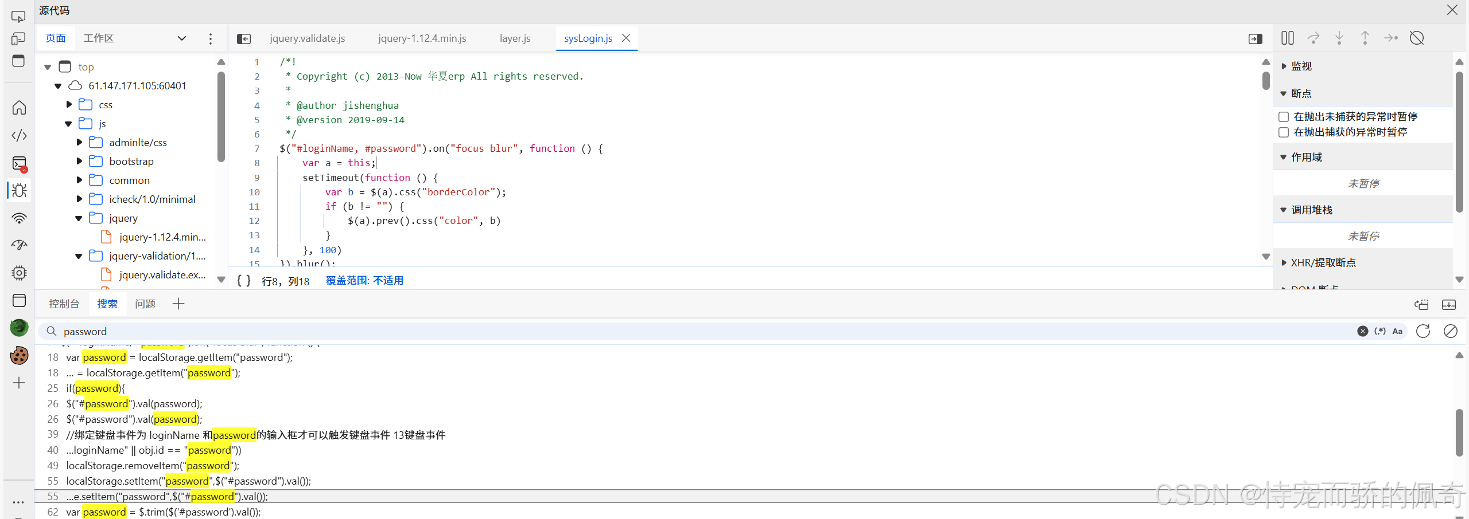1469x519 pixels.
Task: Switch to jquery-1.12.4.min.js tab
Action: tap(422, 38)
